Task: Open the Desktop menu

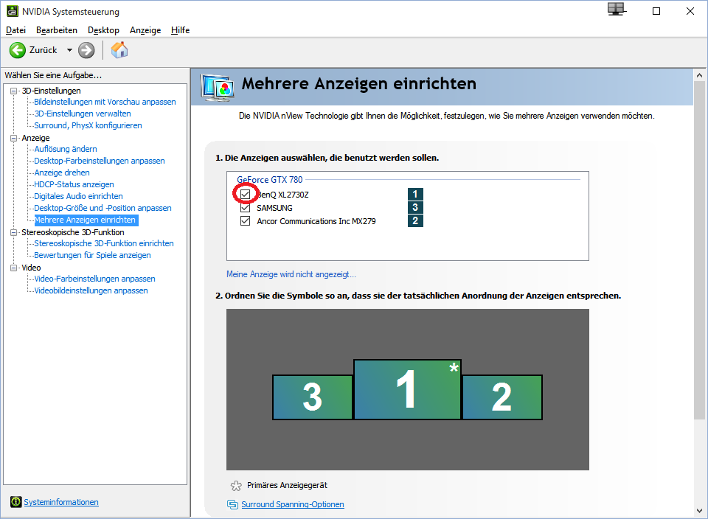Action: [x=103, y=30]
